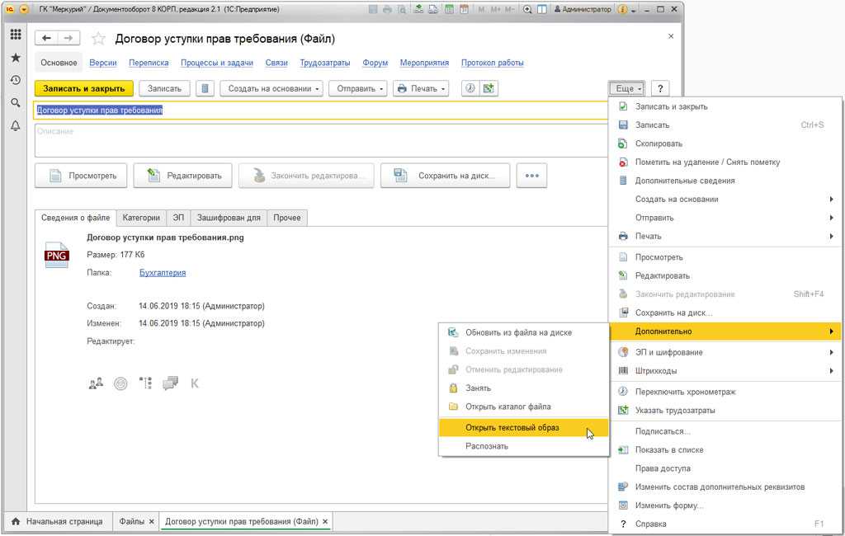Click the ellipsis button beside Сохранить на диск
The height and width of the screenshot is (536, 845).
[x=531, y=176]
